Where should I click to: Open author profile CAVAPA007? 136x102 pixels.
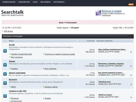tap(118, 66)
